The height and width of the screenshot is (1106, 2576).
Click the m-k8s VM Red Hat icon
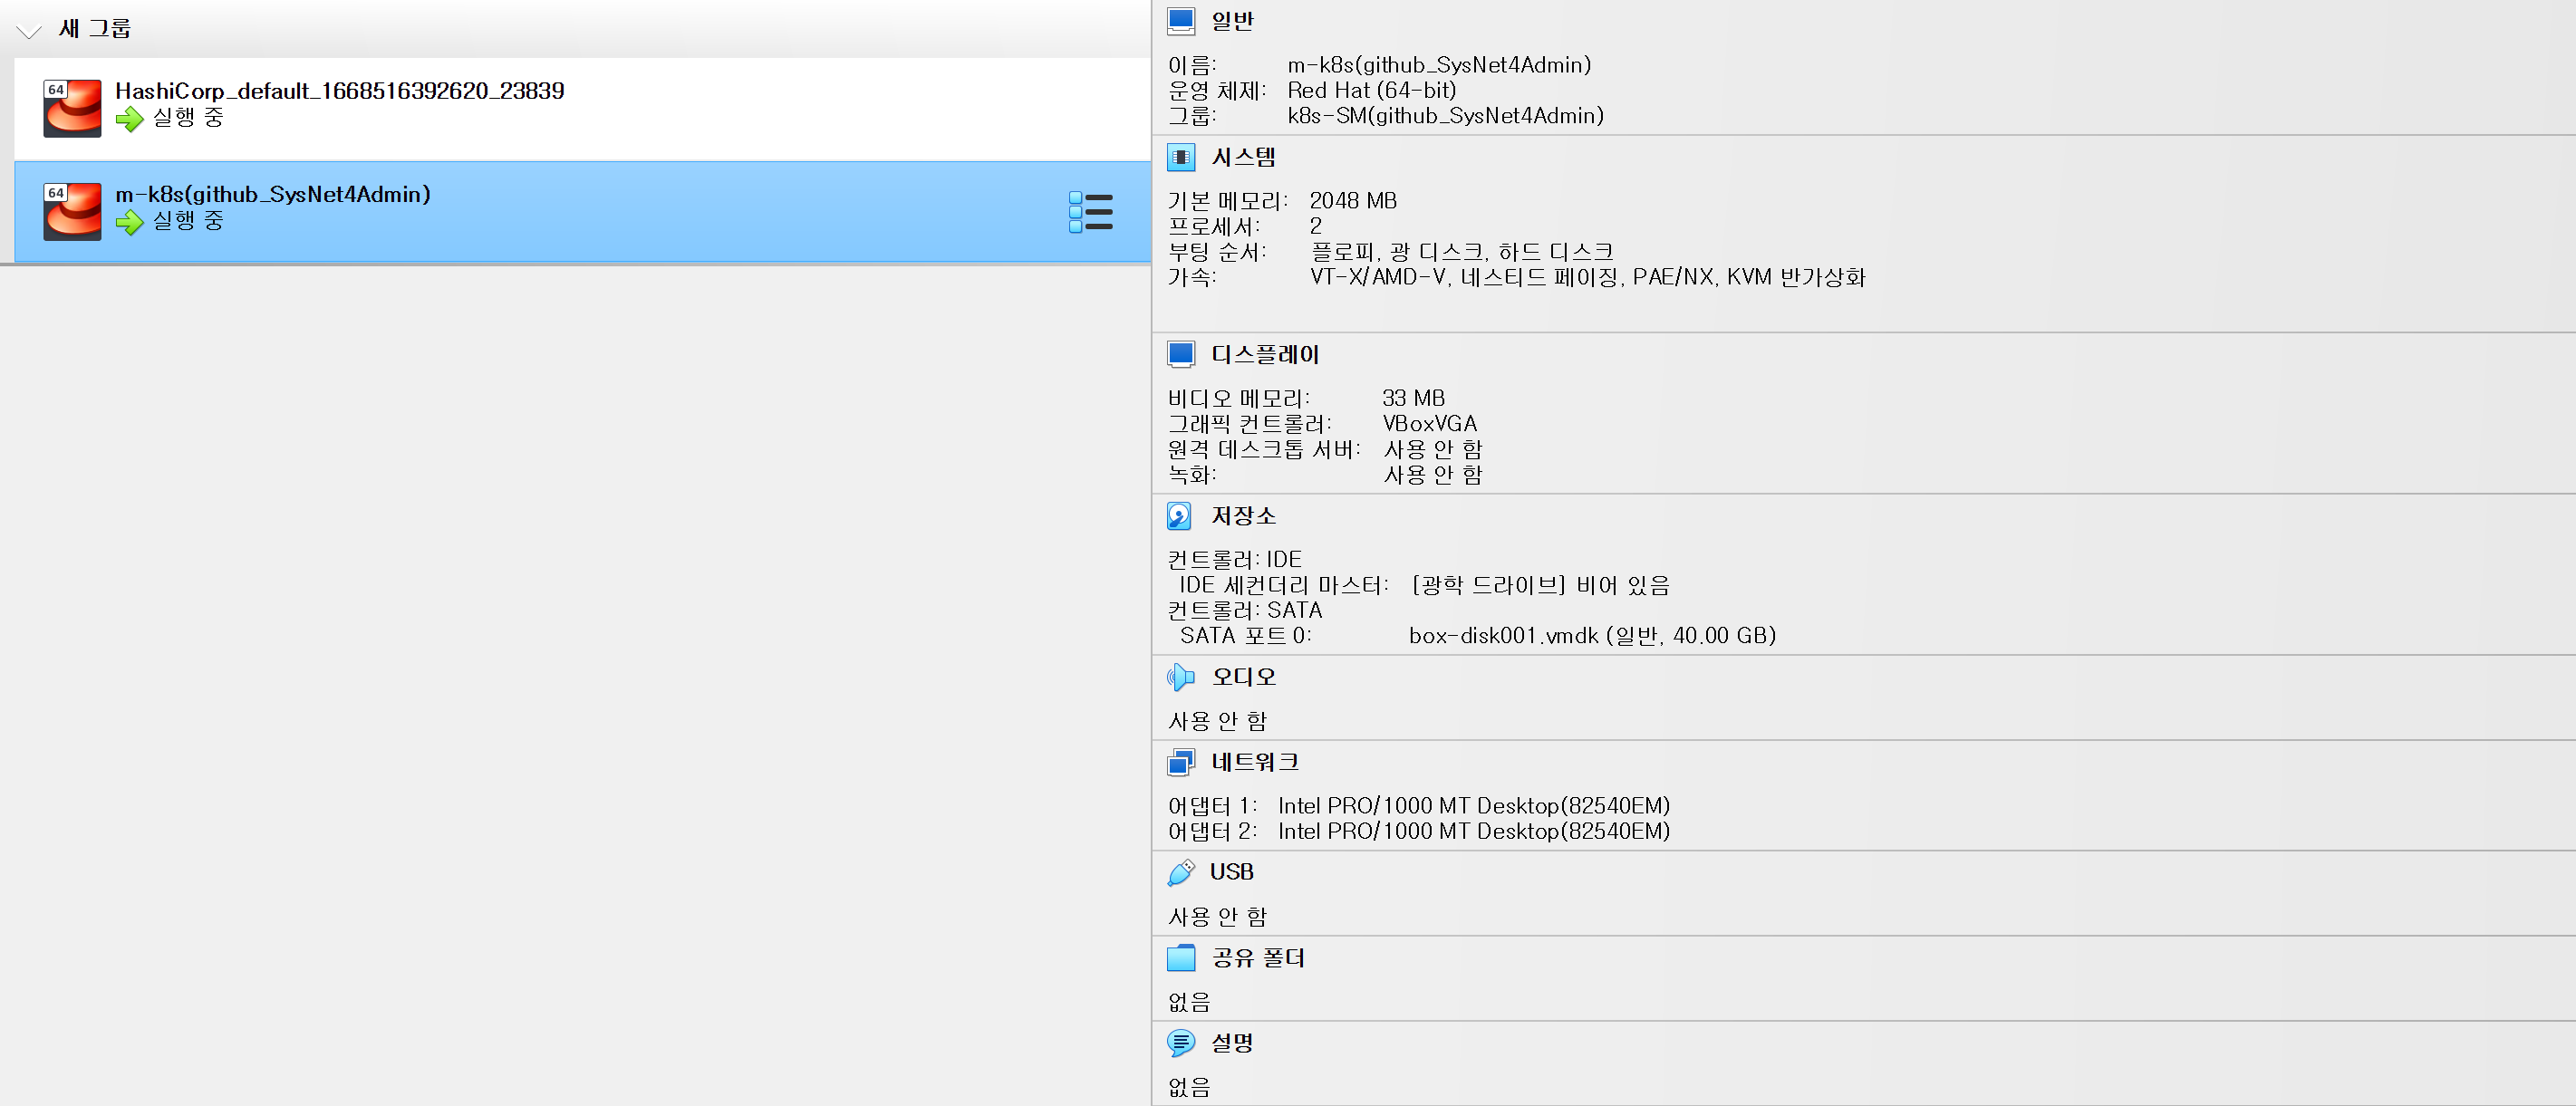point(72,211)
